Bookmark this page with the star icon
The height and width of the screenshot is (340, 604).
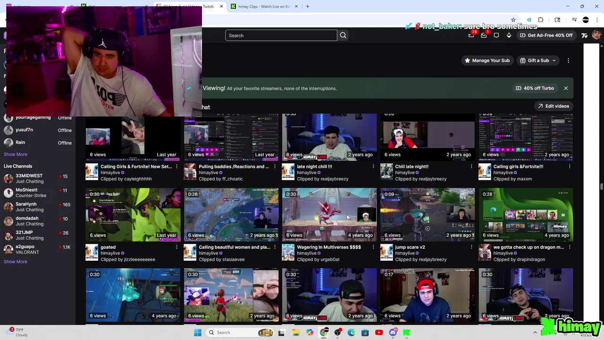(513, 20)
